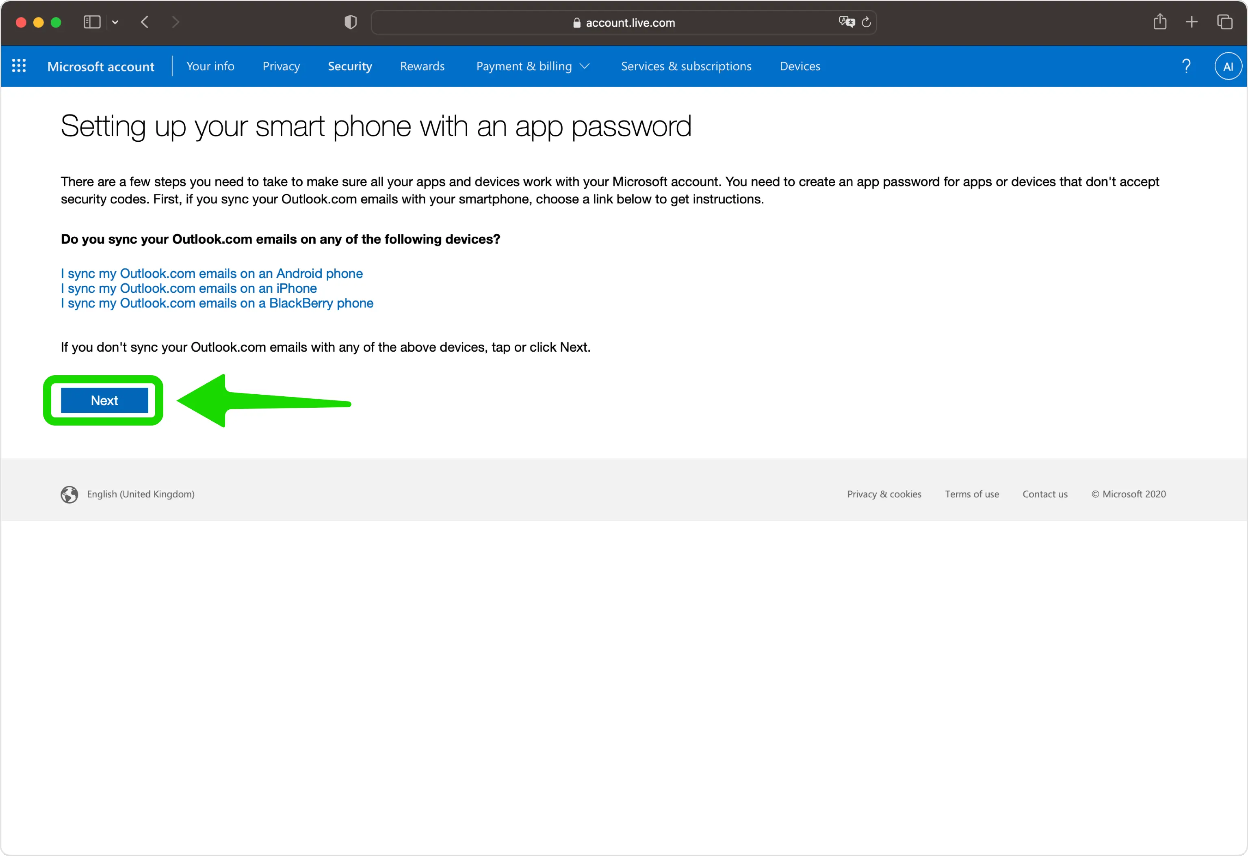Change language via English (United Kingdom)
This screenshot has height=856, width=1248.
141,494
